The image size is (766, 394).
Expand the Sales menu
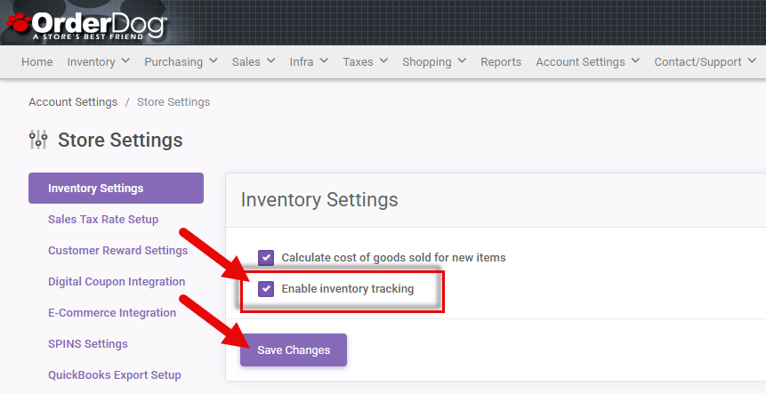(x=252, y=61)
